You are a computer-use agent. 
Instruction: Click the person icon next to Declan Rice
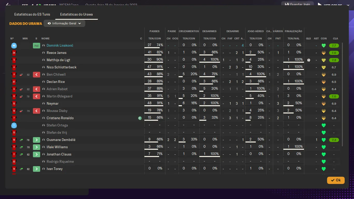point(44,82)
